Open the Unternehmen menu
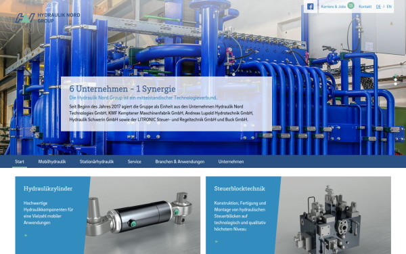 tap(231, 161)
